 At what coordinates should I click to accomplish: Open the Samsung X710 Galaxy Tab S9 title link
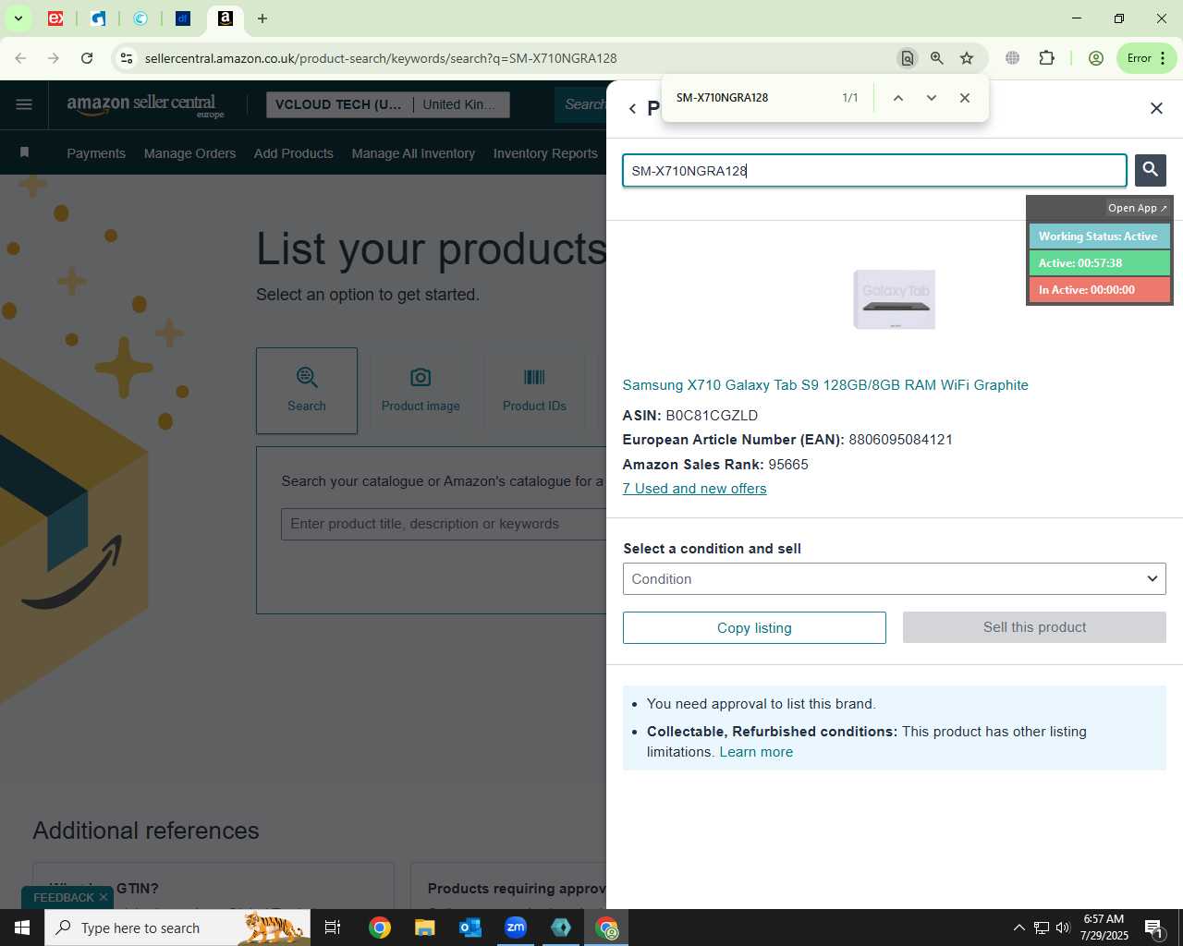pyautogui.click(x=825, y=385)
